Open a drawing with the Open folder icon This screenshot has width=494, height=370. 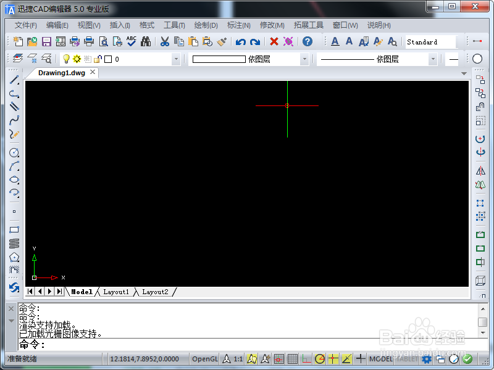pyautogui.click(x=32, y=41)
